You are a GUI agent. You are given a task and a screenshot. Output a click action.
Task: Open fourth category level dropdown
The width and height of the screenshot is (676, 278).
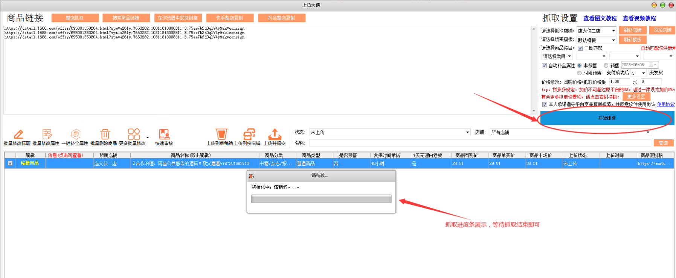[x=658, y=56]
